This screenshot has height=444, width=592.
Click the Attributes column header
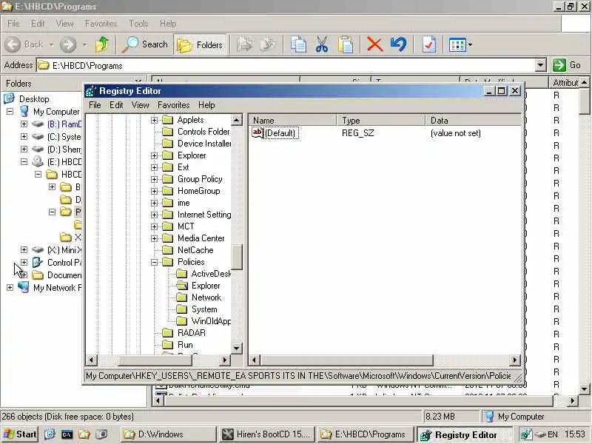565,83
